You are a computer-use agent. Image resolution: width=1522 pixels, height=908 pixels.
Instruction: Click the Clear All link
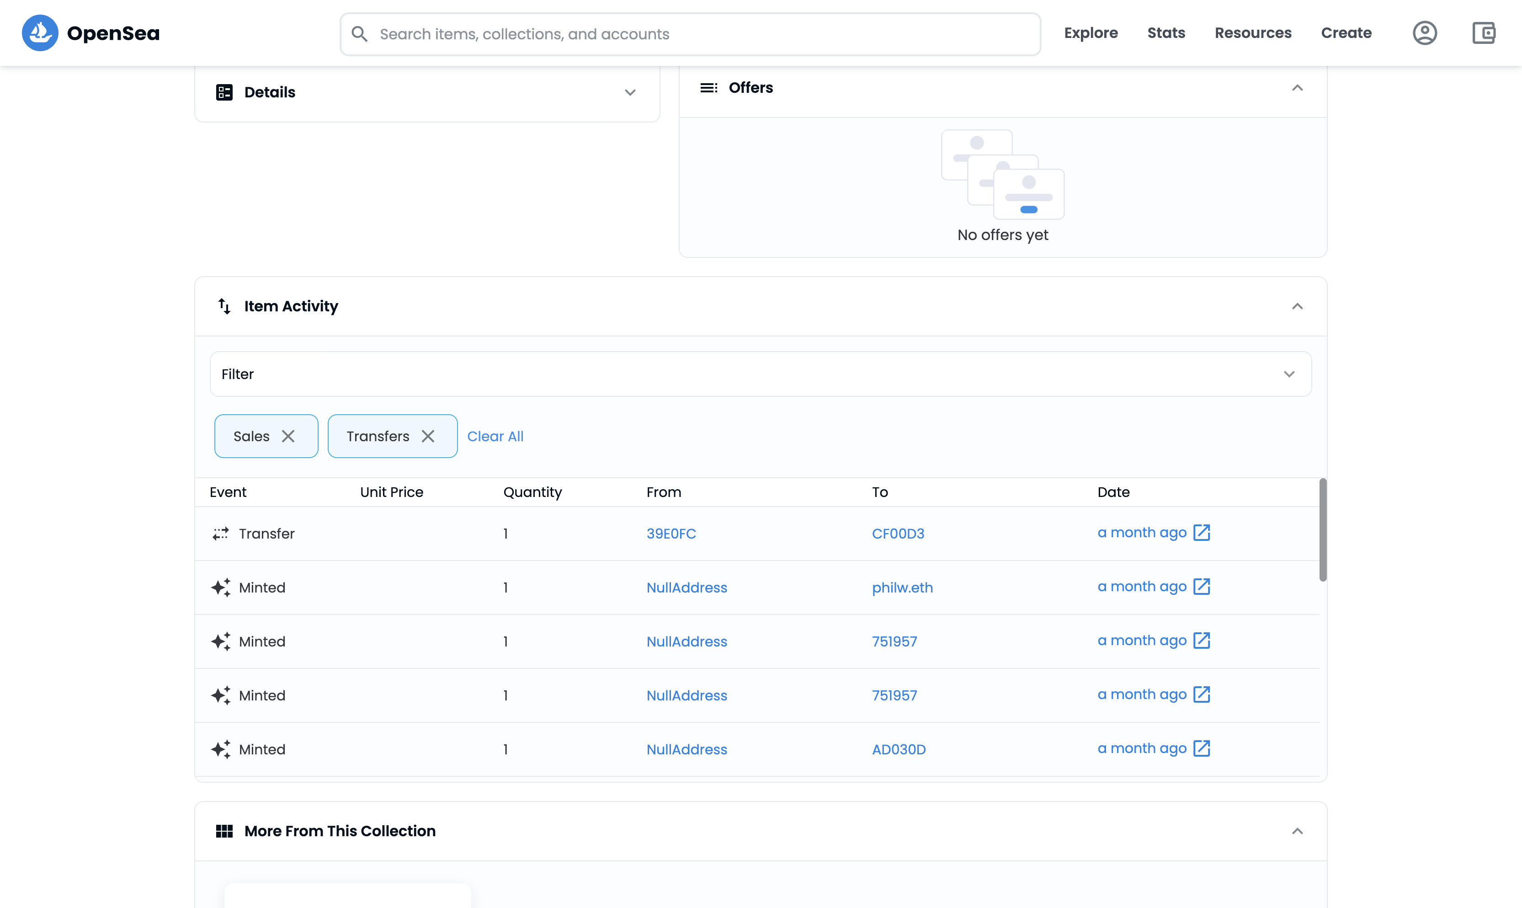(x=495, y=436)
